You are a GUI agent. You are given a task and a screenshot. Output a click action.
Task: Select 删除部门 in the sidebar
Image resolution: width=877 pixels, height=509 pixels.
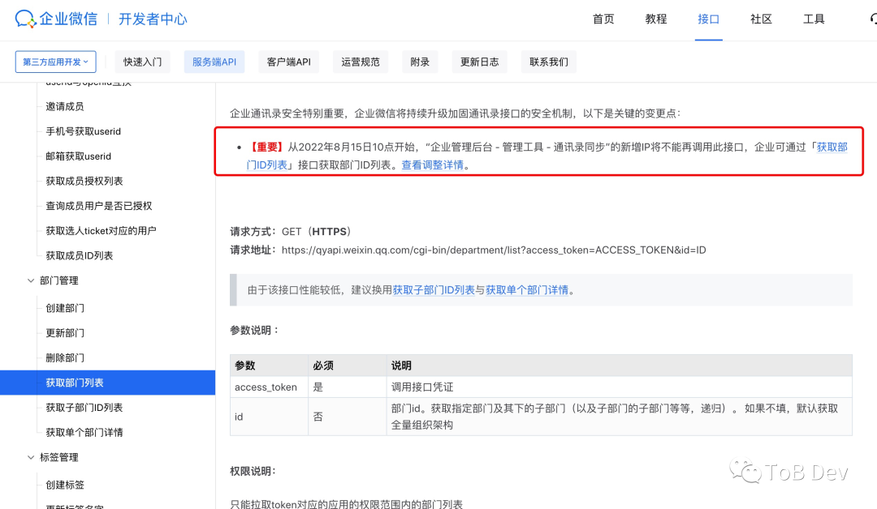(65, 357)
